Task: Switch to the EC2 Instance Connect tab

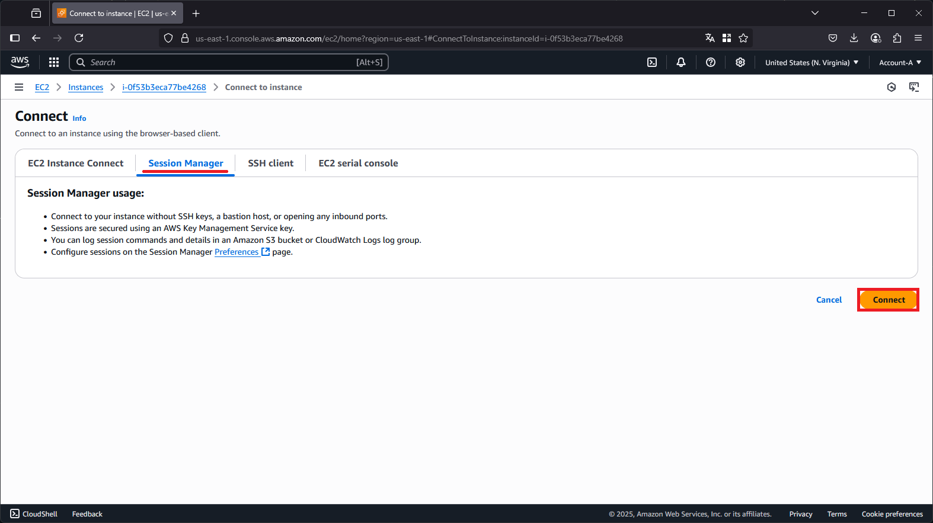Action: [x=76, y=163]
